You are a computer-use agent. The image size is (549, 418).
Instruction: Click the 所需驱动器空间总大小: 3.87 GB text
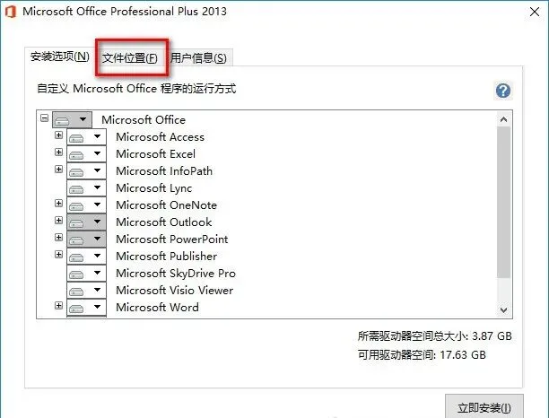pyautogui.click(x=434, y=336)
